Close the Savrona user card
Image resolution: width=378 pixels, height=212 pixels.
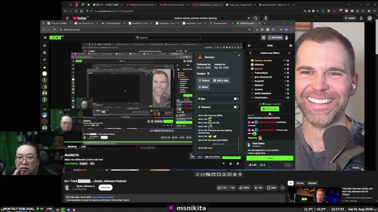239,55
